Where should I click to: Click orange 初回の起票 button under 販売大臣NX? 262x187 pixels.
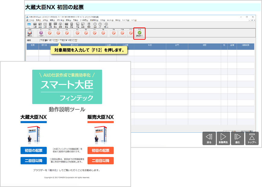[x=101, y=151]
